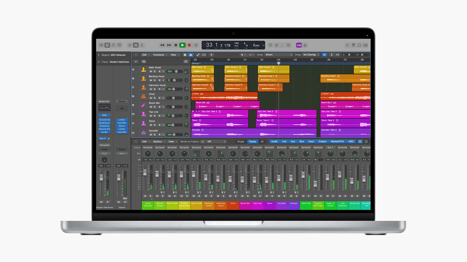This screenshot has width=467, height=262.
Task: Open the Emin key signature dropdown
Action: [257, 45]
